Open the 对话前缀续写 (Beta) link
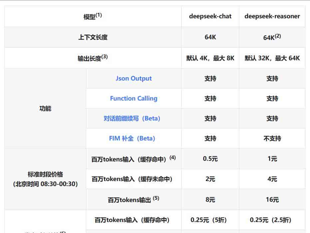The height and width of the screenshot is (233, 310). point(132,118)
